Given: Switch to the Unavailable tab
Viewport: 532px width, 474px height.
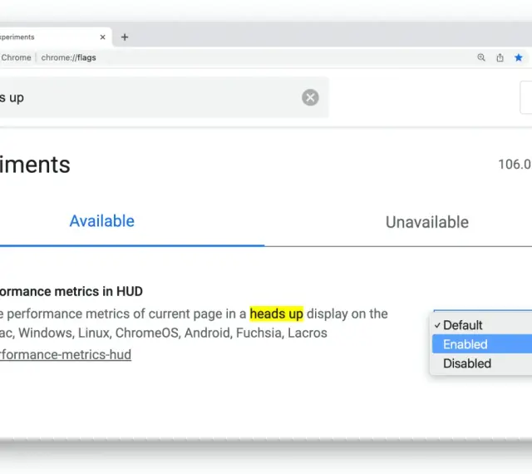Looking at the screenshot, I should [x=427, y=222].
